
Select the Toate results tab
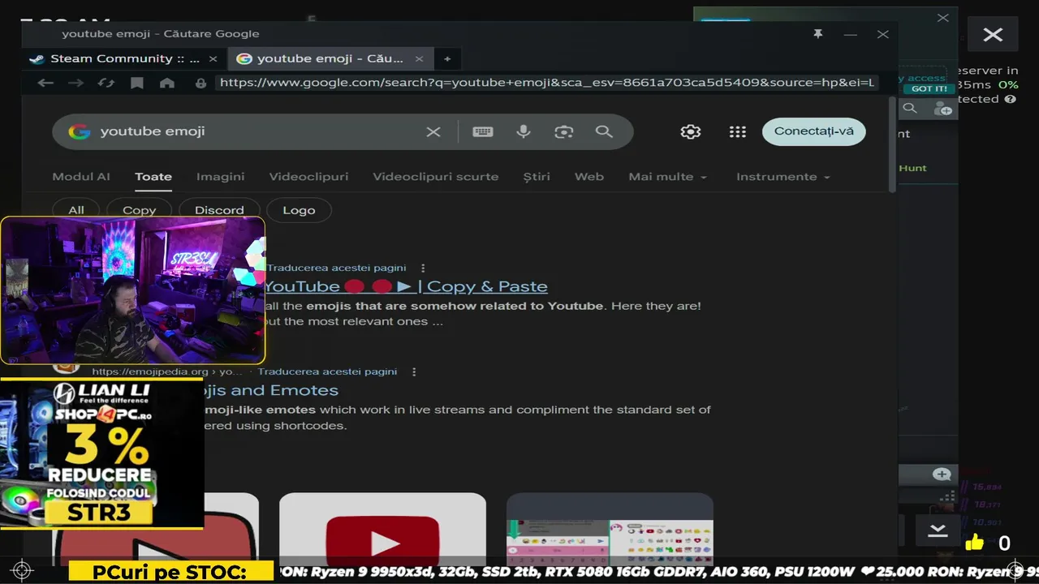153,176
